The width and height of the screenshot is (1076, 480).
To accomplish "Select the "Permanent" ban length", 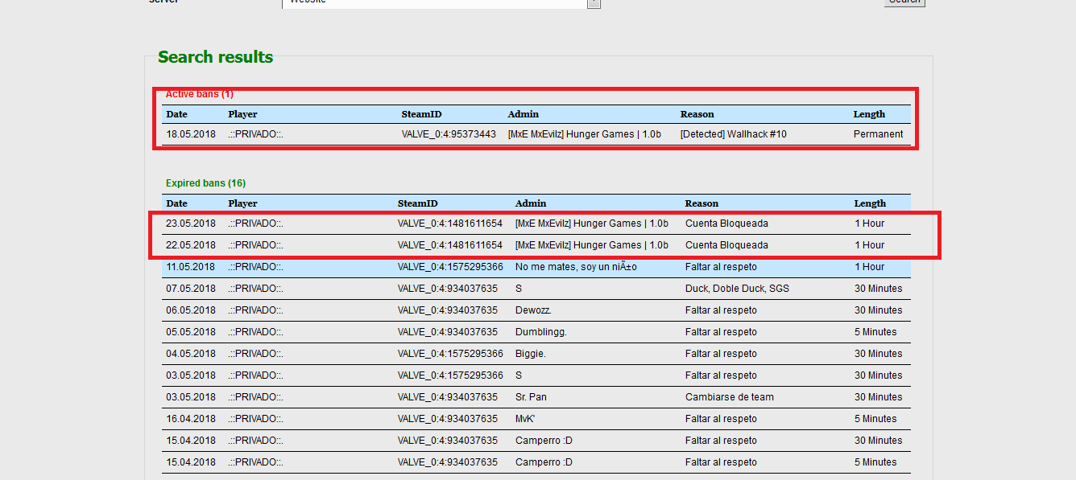I will pos(879,134).
